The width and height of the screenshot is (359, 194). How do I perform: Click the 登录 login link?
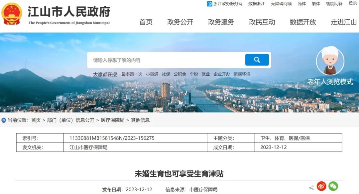tap(353, 3)
